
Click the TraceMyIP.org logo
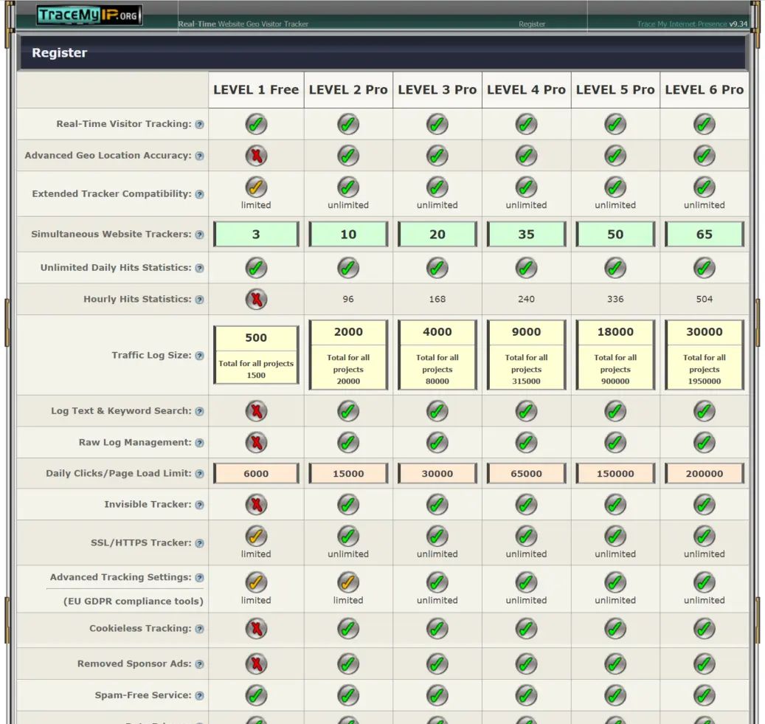[89, 15]
